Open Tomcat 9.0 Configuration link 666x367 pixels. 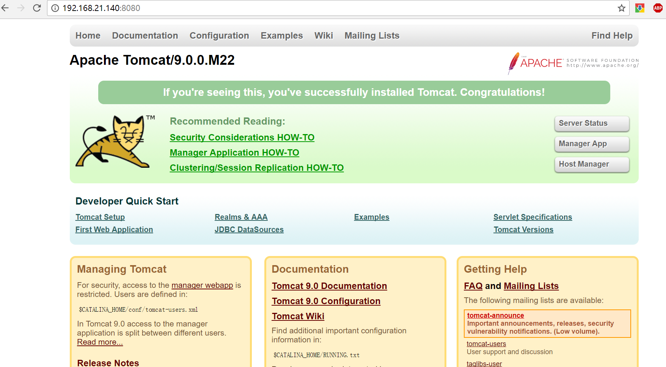[x=326, y=301]
